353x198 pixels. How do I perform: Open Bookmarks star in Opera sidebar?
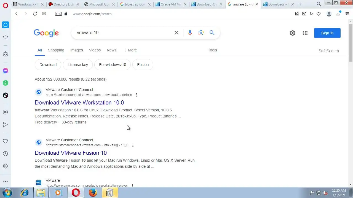click(x=6, y=37)
